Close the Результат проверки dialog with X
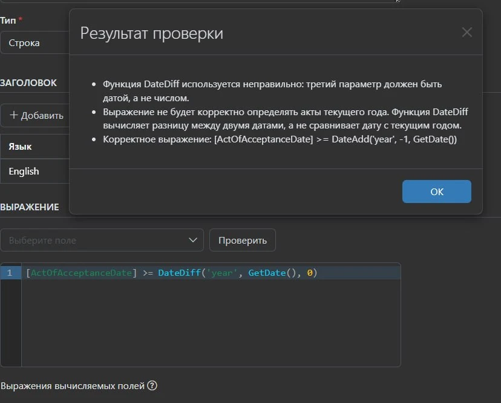This screenshot has width=501, height=403. pyautogui.click(x=467, y=32)
